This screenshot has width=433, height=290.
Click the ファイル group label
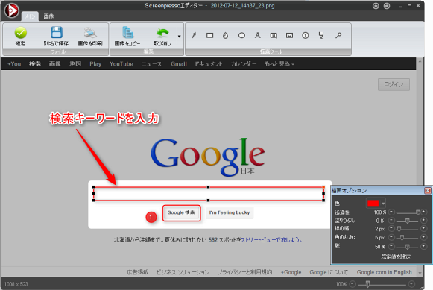(58, 51)
